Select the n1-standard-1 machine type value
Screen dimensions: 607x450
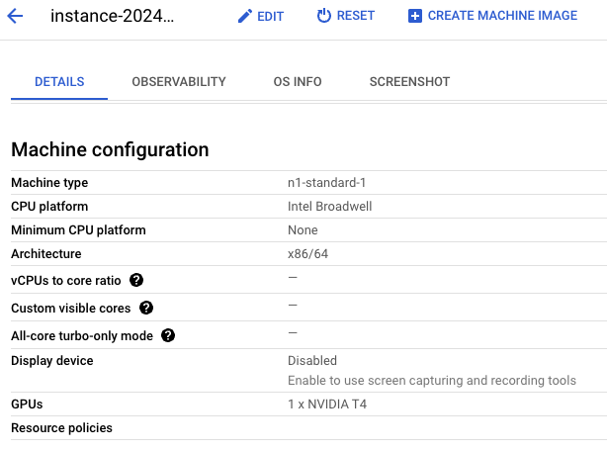point(326,182)
